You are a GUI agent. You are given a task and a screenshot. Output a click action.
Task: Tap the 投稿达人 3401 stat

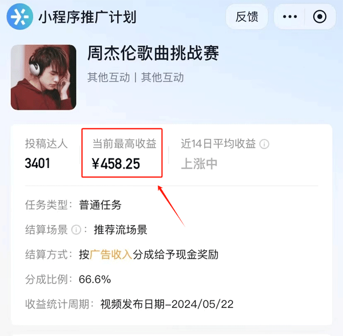(x=46, y=154)
